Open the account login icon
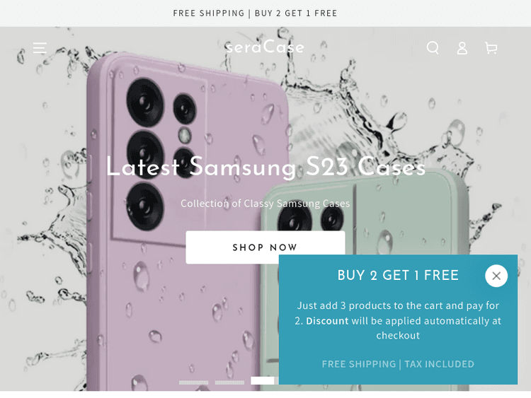This screenshot has height=398, width=531. pyautogui.click(x=462, y=48)
